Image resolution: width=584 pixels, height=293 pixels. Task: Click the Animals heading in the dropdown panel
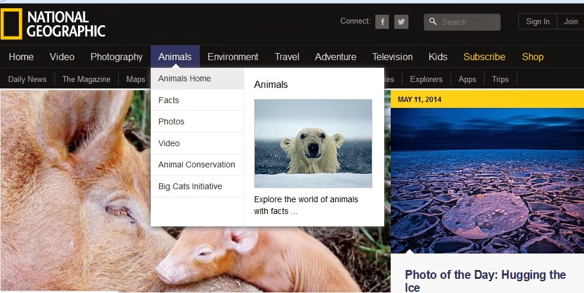271,84
